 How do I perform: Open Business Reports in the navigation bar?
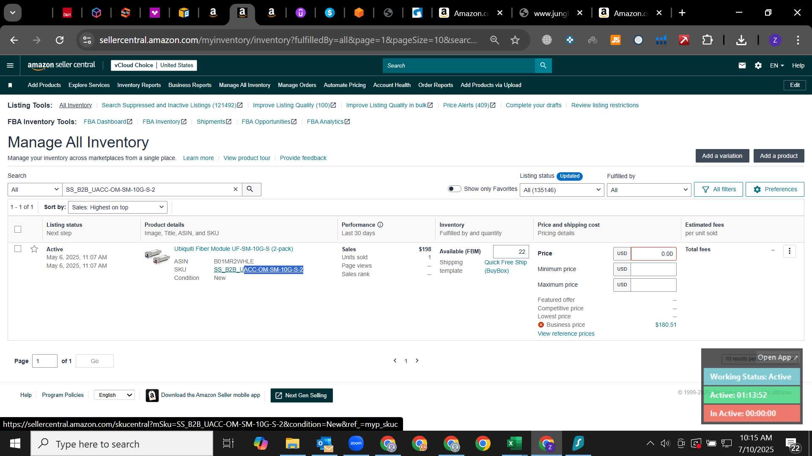point(190,85)
